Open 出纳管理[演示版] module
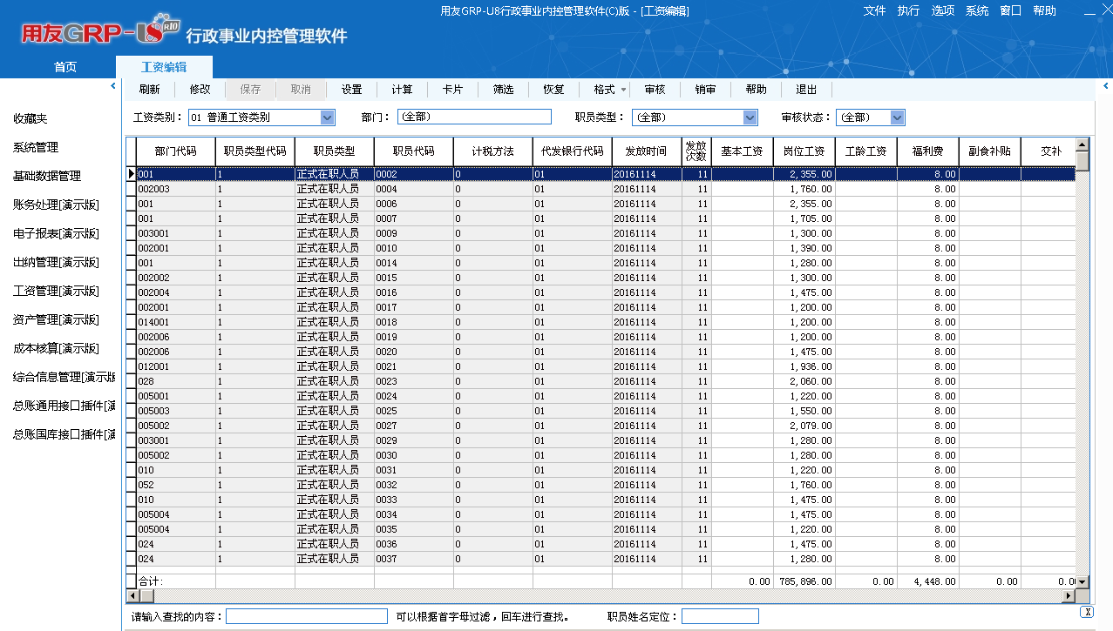The image size is (1113, 631). tap(56, 262)
